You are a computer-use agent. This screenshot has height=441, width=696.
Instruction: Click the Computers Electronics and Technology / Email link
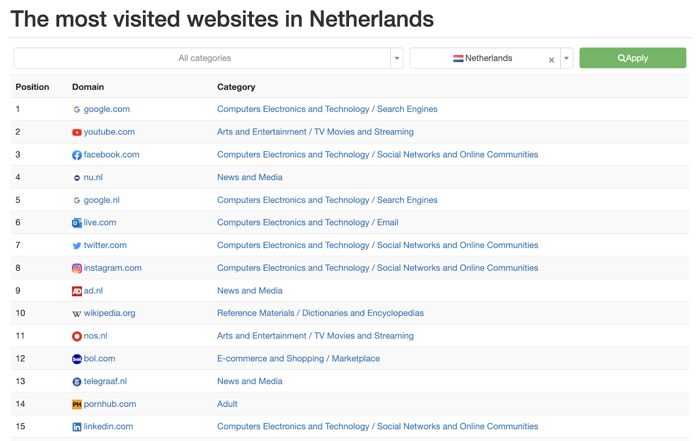[x=308, y=223]
